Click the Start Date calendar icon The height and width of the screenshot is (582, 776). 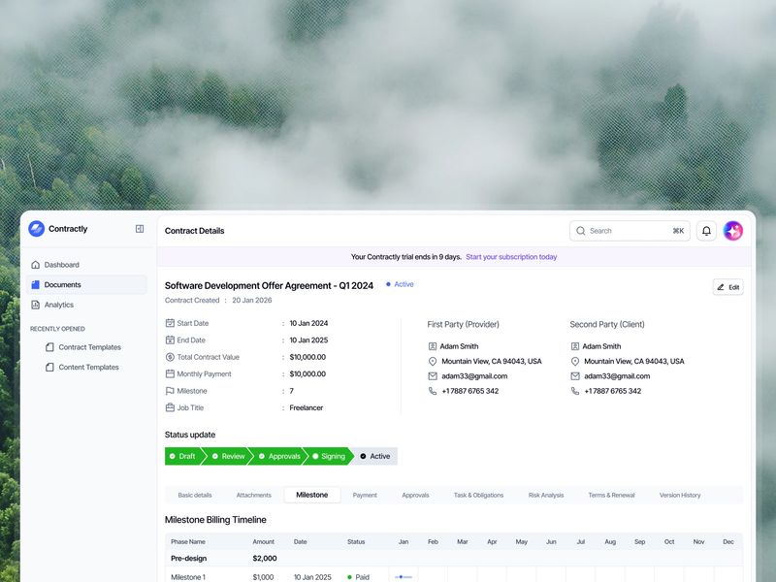[170, 323]
